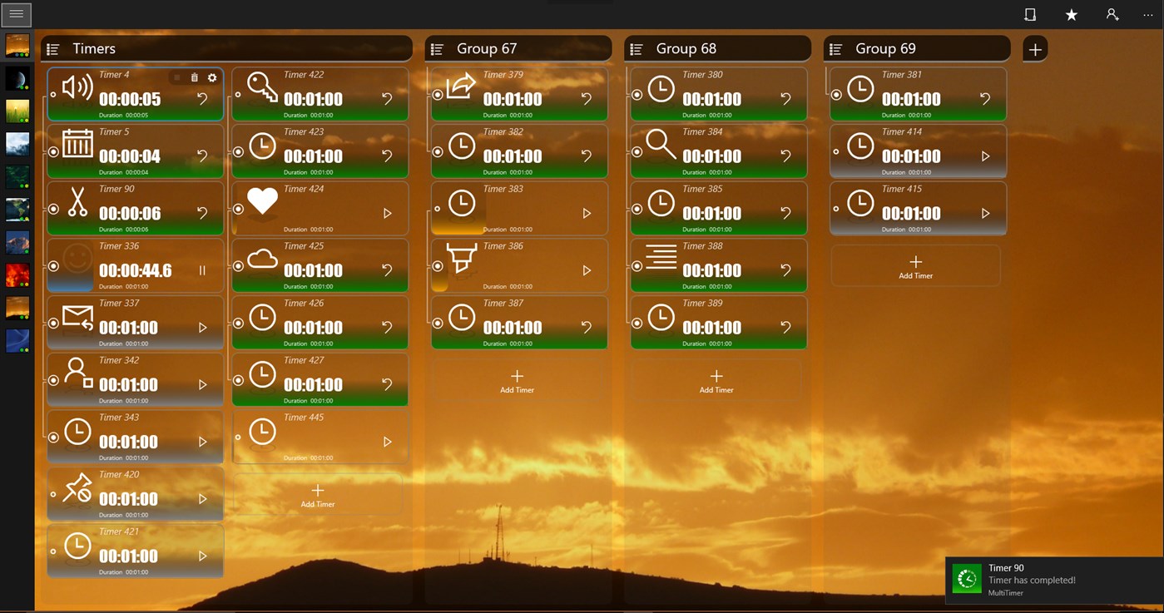Open Timer 4 settings with the gear icon
This screenshot has width=1164, height=613.
pos(211,77)
